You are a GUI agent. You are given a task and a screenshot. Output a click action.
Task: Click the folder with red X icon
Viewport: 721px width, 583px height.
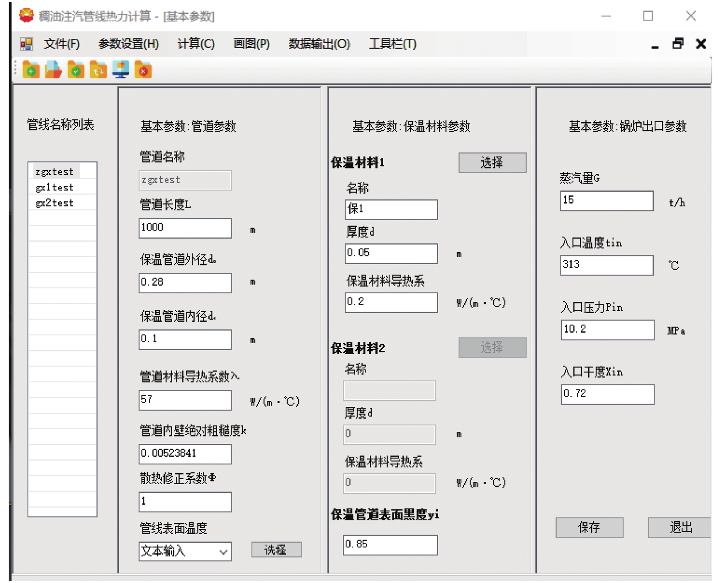point(143,70)
